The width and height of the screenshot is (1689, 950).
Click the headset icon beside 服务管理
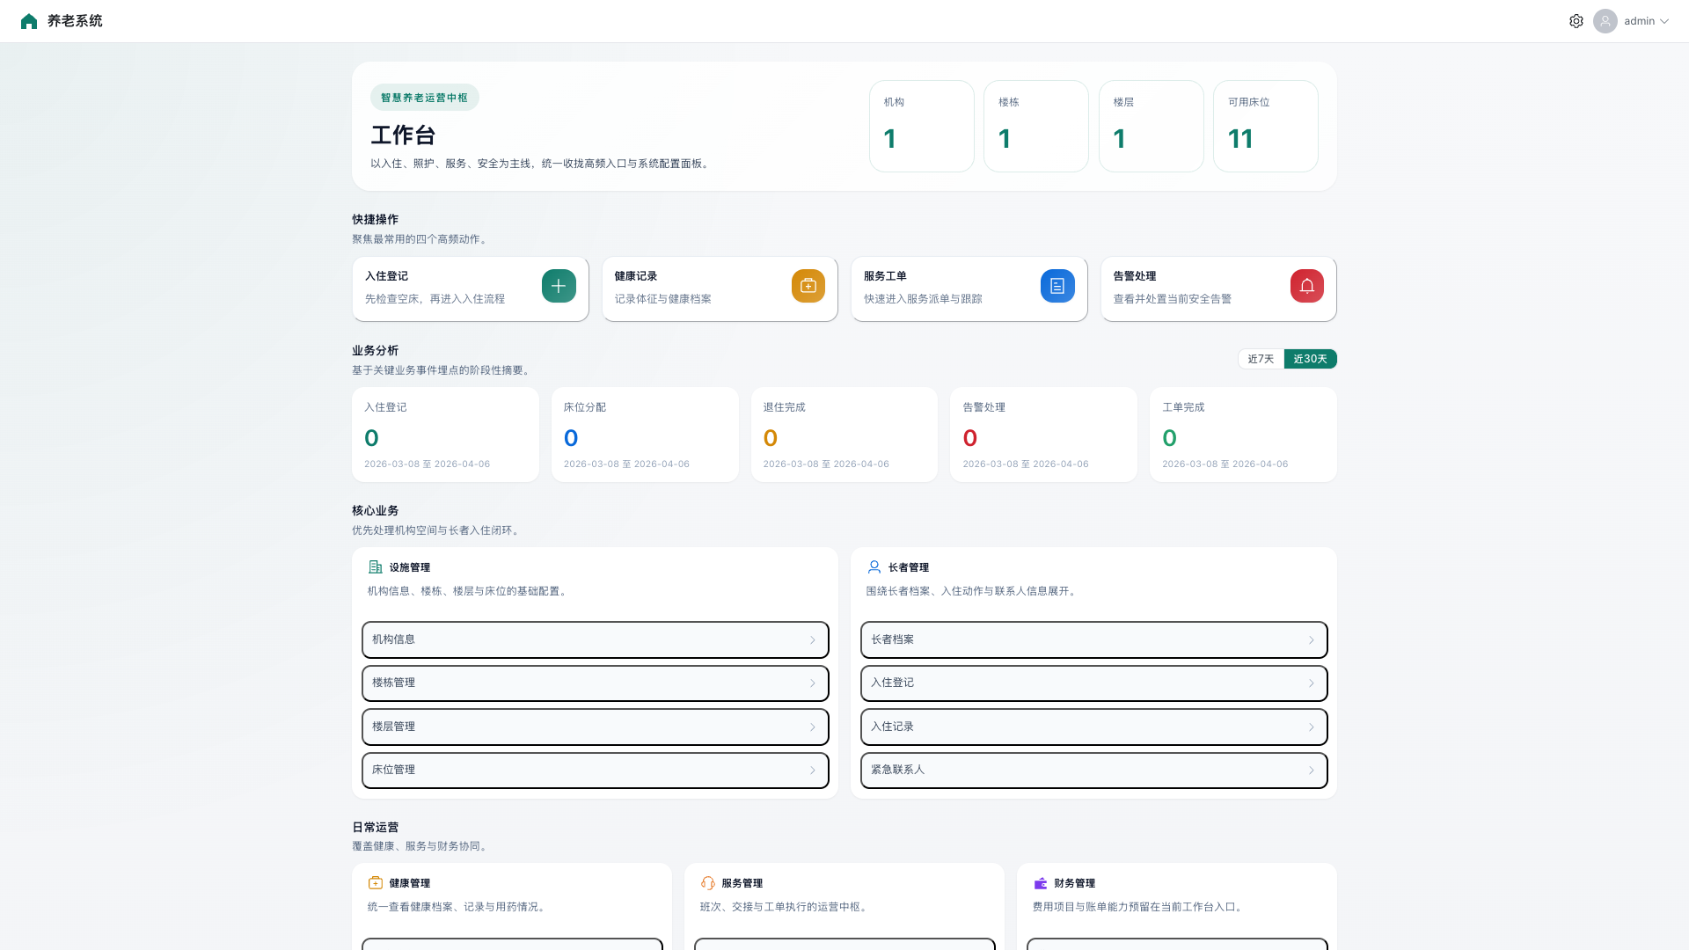point(707,883)
